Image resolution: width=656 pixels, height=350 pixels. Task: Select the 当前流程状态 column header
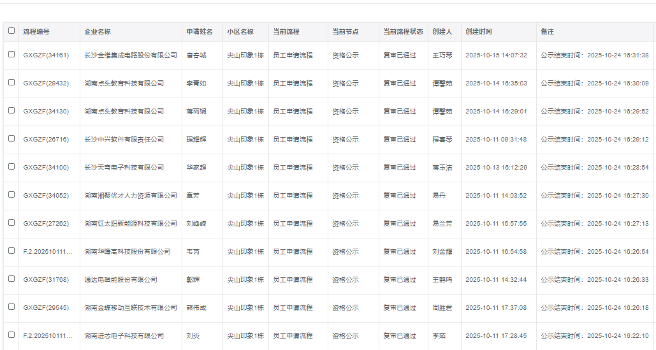402,32
